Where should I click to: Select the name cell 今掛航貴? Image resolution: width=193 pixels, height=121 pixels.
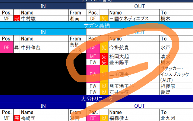[x=134, y=47]
